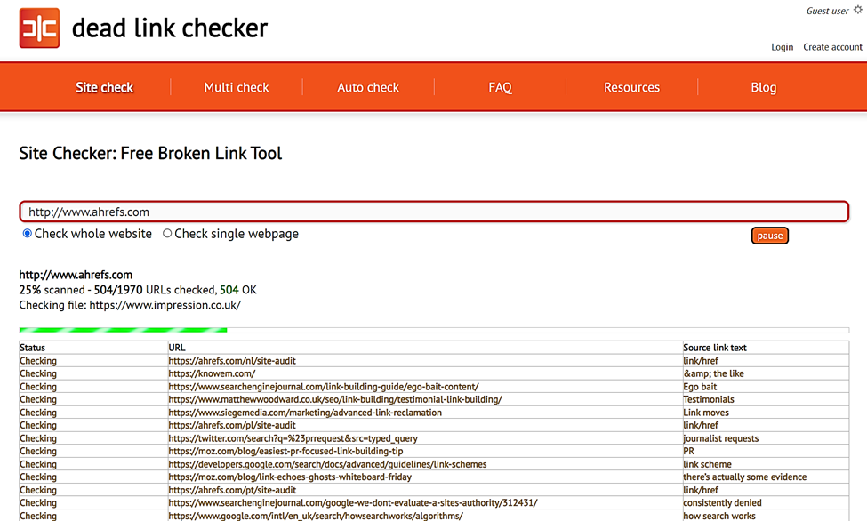
Task: Open the guest user settings gear
Action: coord(857,10)
